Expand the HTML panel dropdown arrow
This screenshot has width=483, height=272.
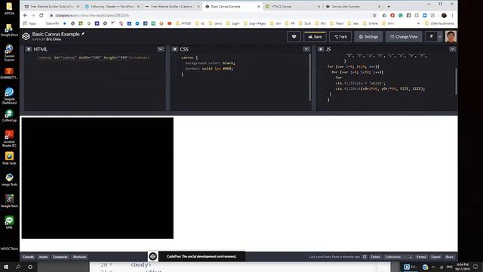(161, 49)
